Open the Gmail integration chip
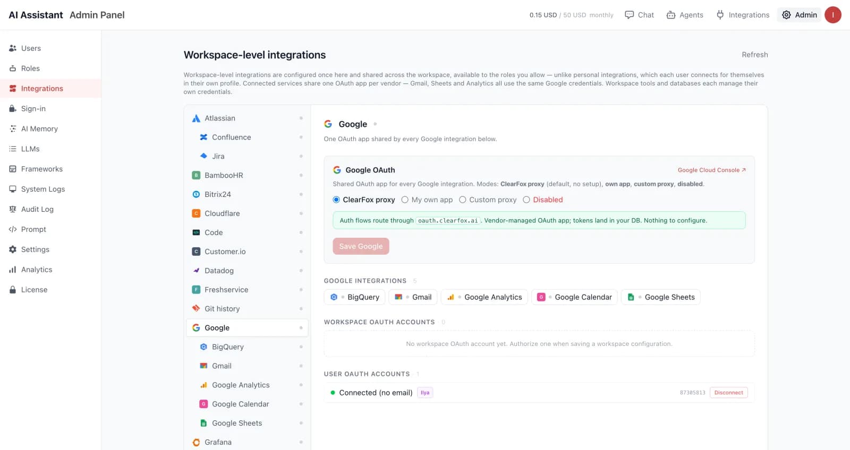The width and height of the screenshot is (850, 450). point(413,297)
